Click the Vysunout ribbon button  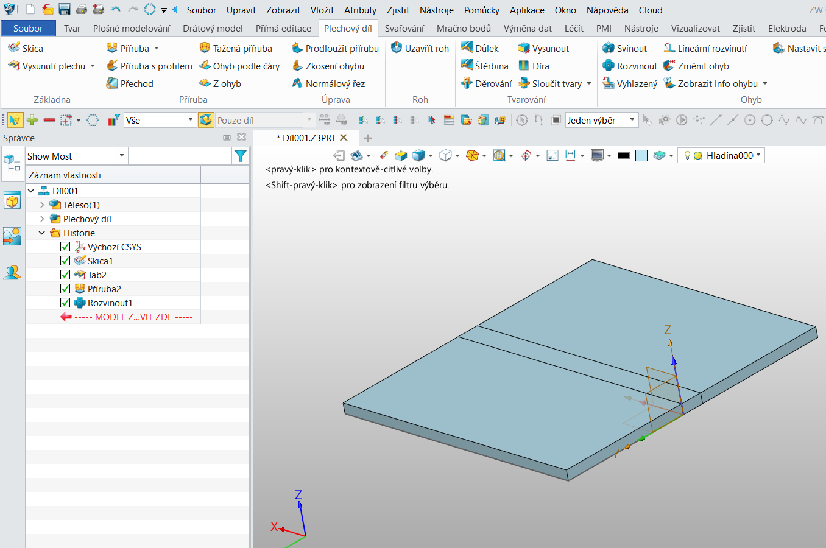tap(543, 48)
